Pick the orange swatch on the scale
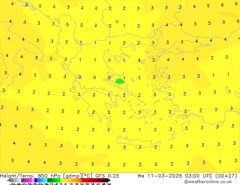 tap(75, 180)
